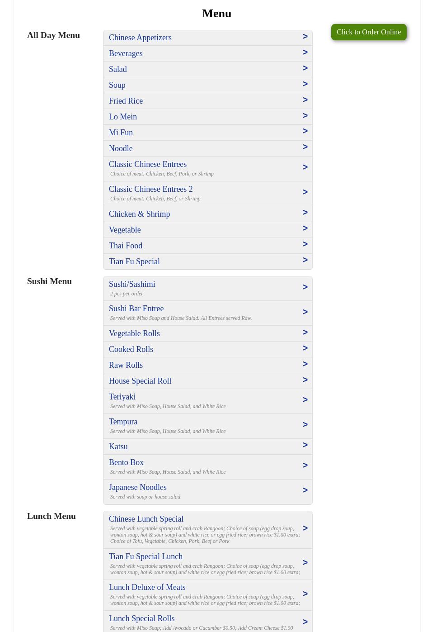Open the Tian Fu Special category
The height and width of the screenshot is (632, 427).
click(134, 261)
